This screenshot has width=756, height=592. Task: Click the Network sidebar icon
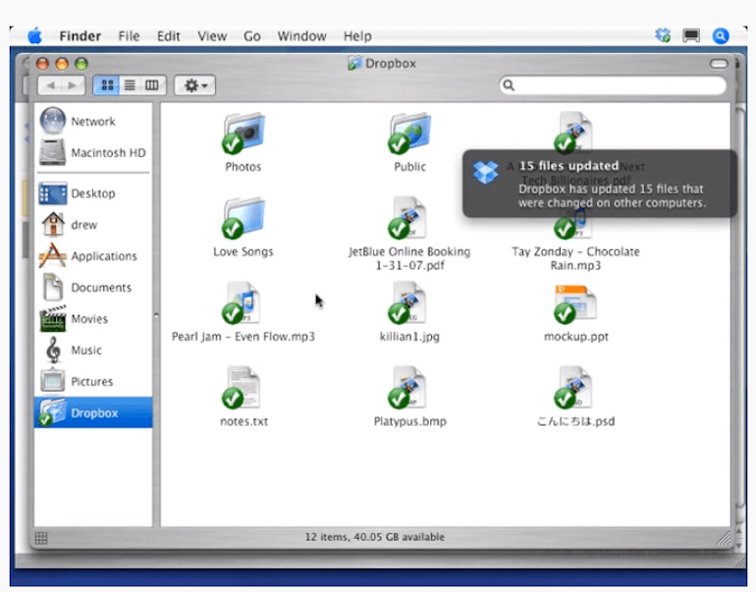tap(53, 121)
